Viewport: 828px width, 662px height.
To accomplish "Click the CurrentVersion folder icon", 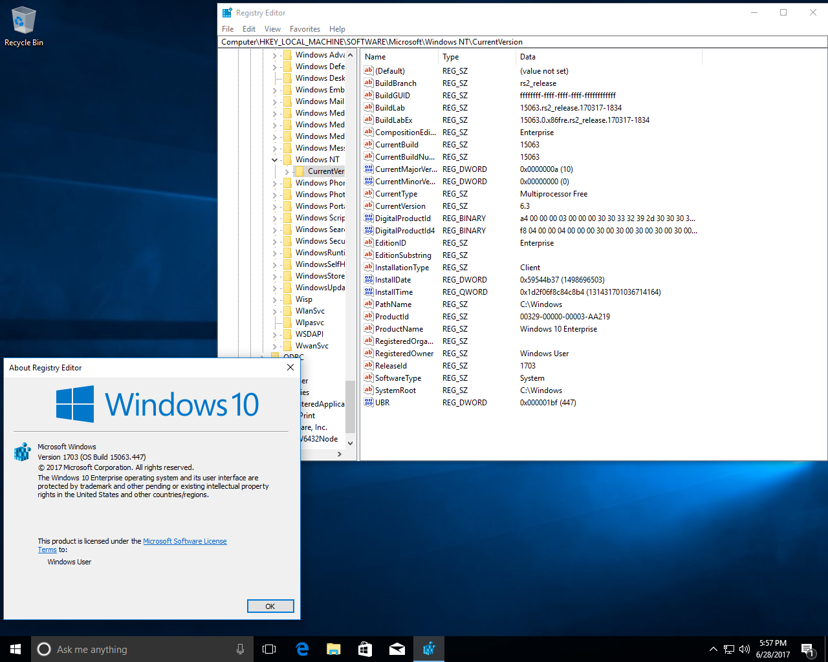I will (x=300, y=171).
